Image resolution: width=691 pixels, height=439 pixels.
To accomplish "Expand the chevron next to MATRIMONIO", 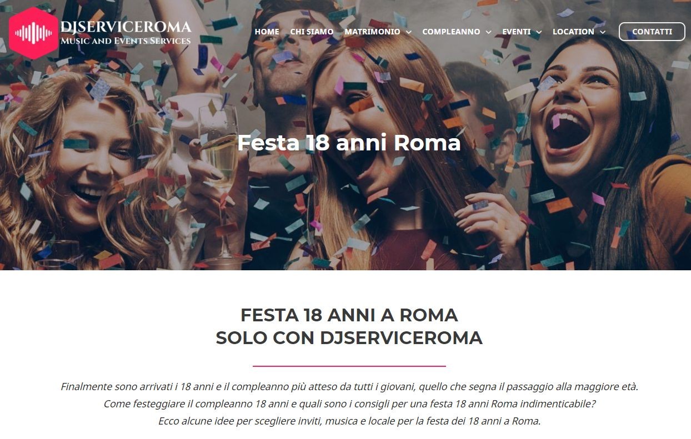I will tap(409, 32).
